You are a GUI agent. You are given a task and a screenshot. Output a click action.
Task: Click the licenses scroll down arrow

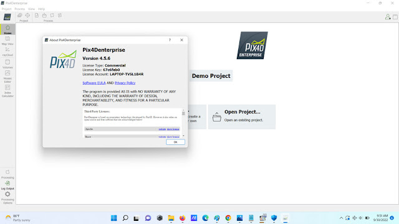pos(183,136)
